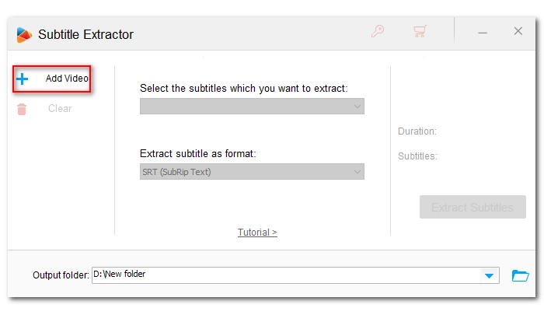Open output folder with blue folder icon
This screenshot has height=315, width=544.
click(x=520, y=275)
